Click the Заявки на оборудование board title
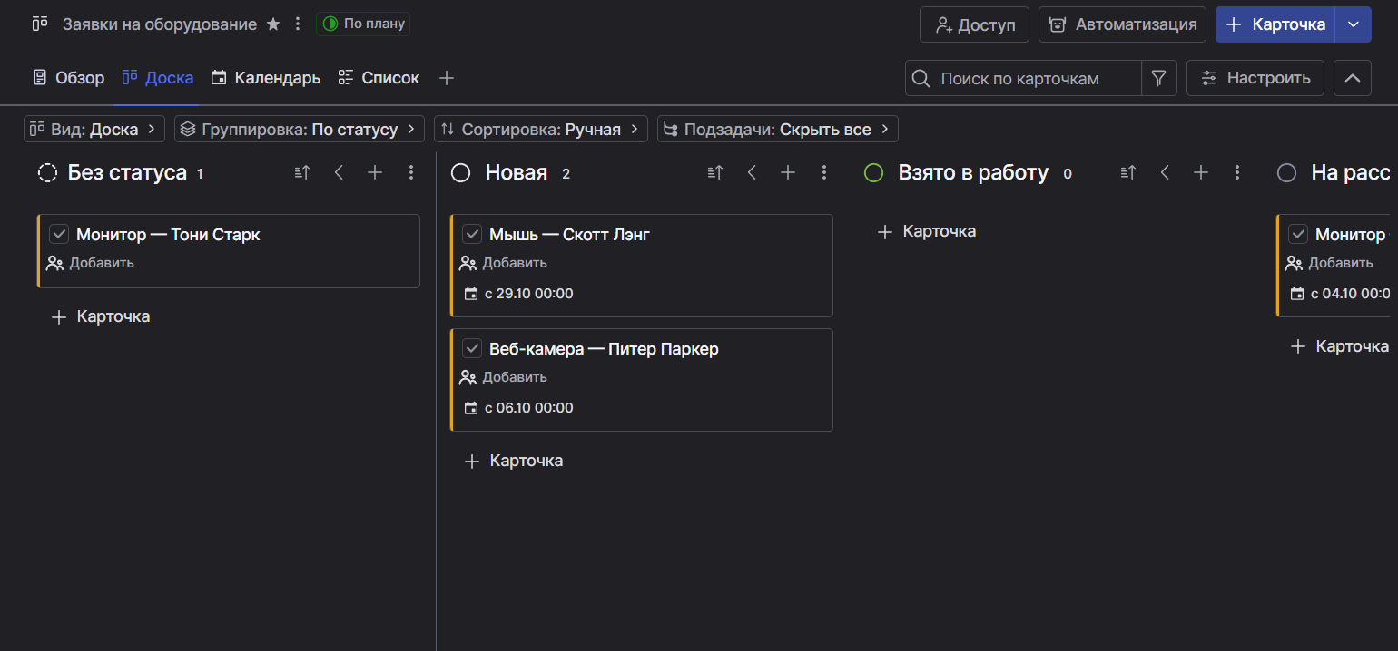The height and width of the screenshot is (651, 1398). point(160,24)
